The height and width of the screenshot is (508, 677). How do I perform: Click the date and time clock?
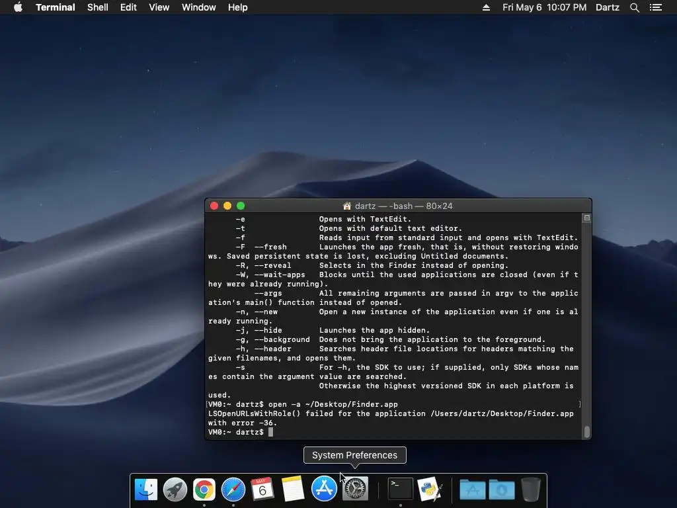[x=545, y=7]
